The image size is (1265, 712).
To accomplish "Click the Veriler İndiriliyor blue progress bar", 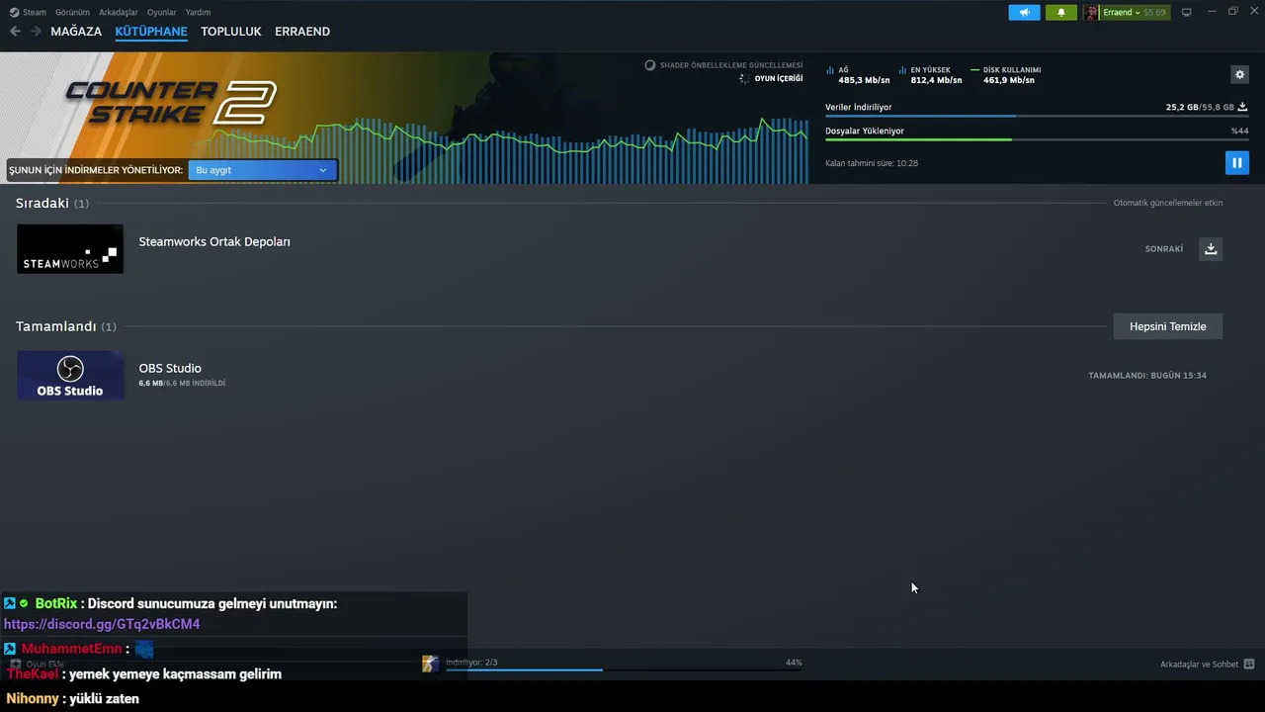I will (1037, 117).
